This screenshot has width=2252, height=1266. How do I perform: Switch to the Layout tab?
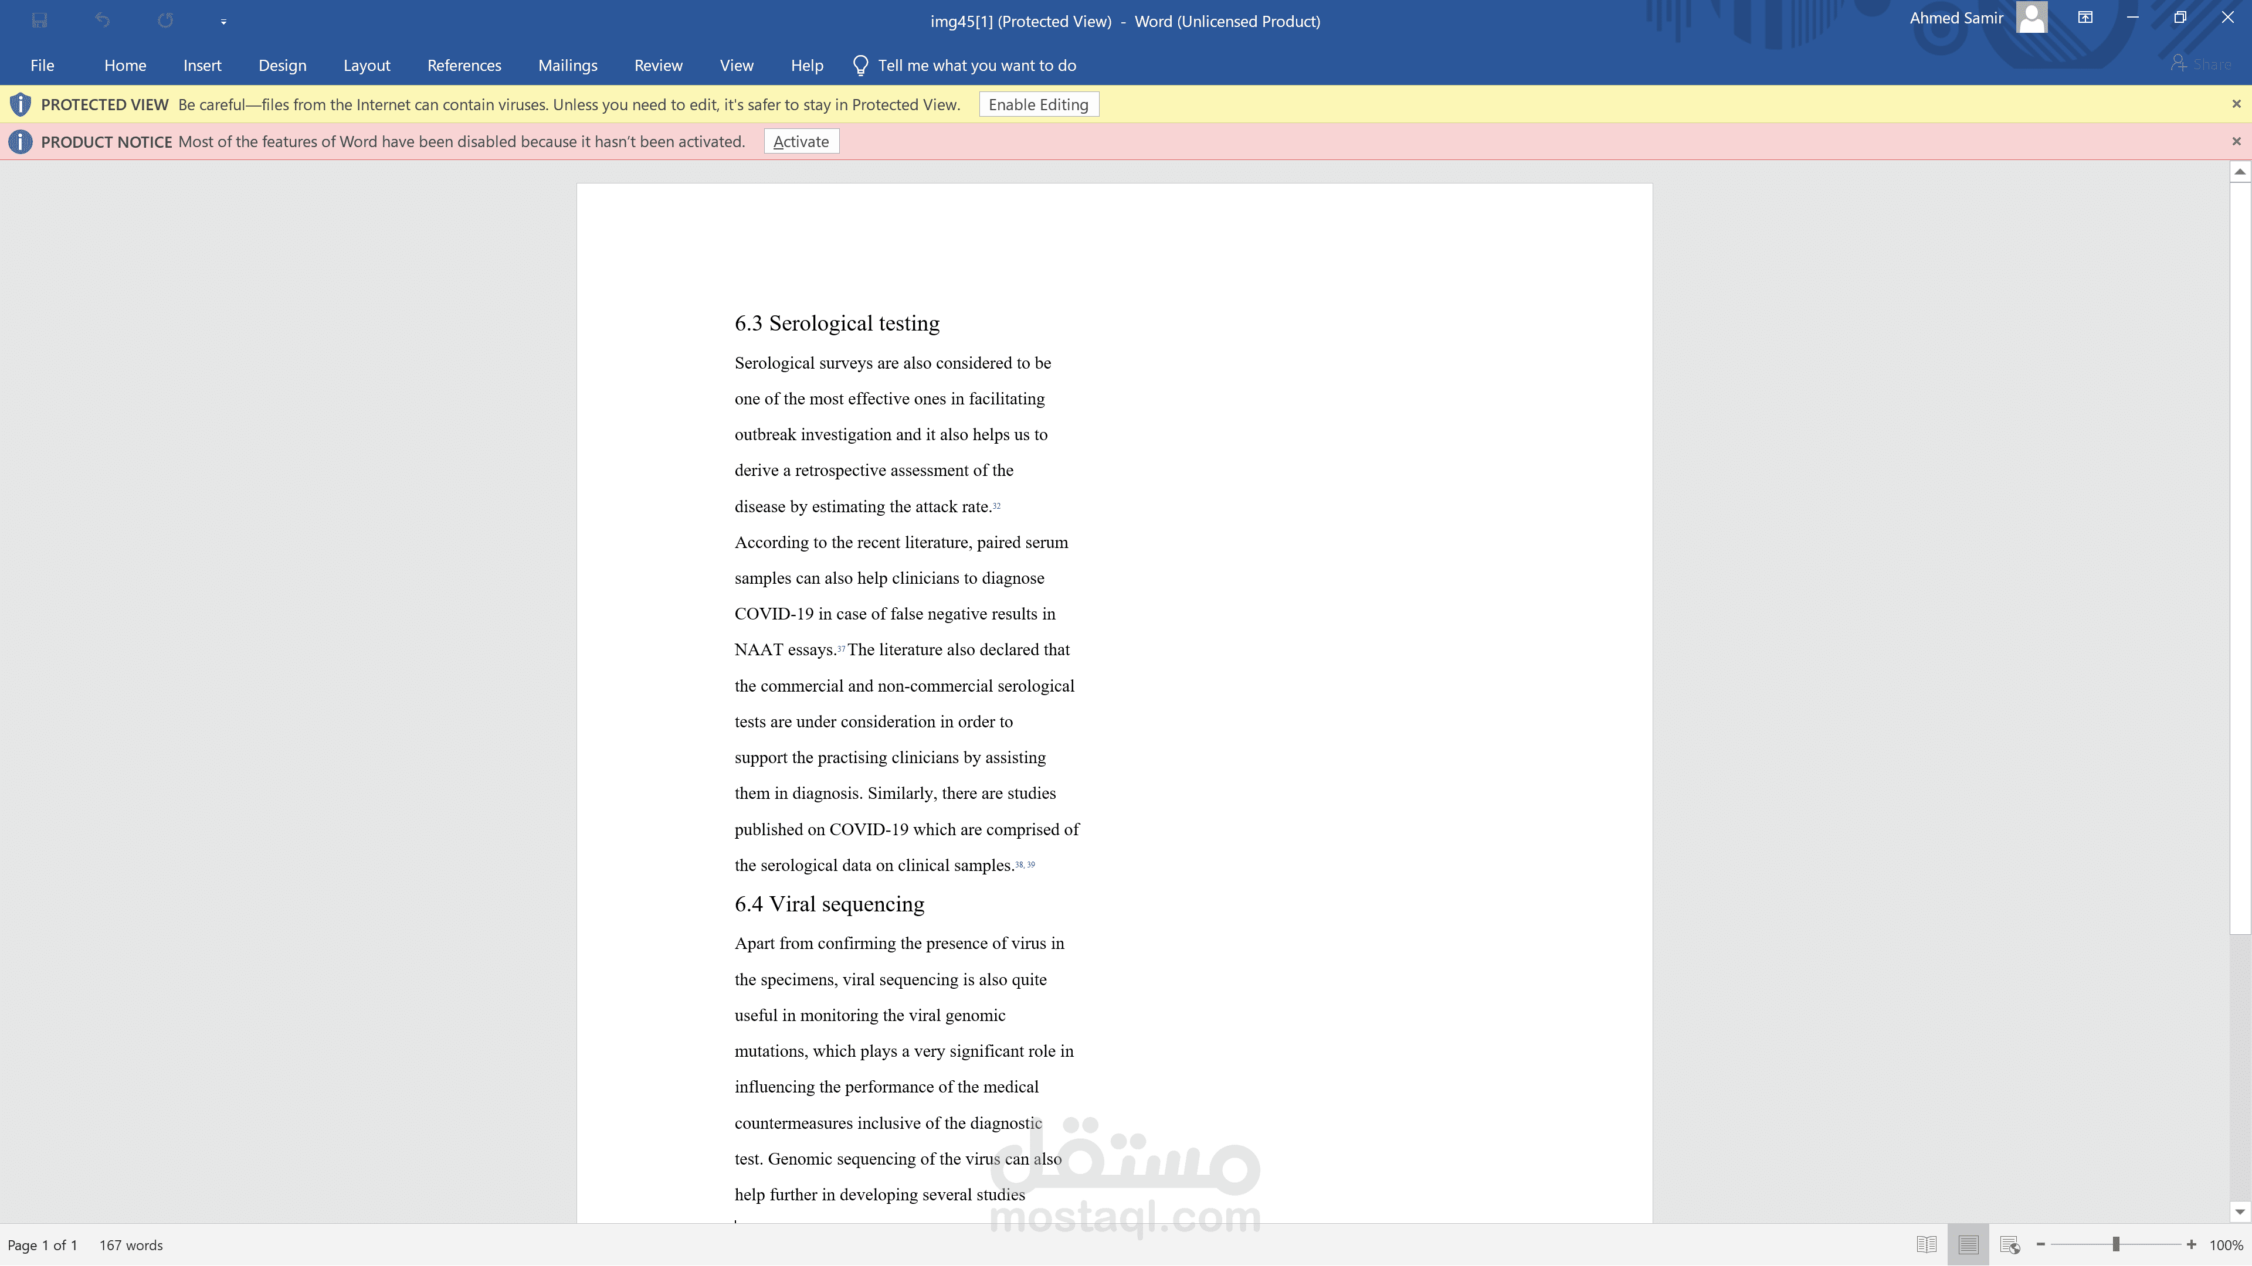tap(367, 66)
